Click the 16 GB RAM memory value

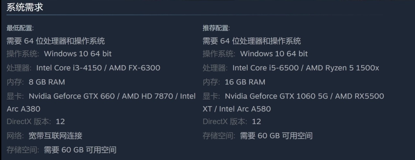coord(245,82)
